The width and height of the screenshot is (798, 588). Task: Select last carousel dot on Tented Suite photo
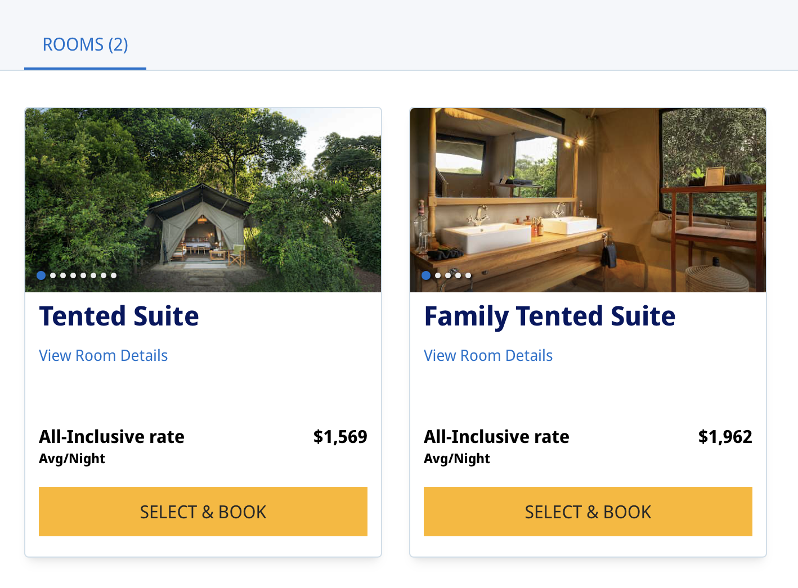click(x=114, y=275)
